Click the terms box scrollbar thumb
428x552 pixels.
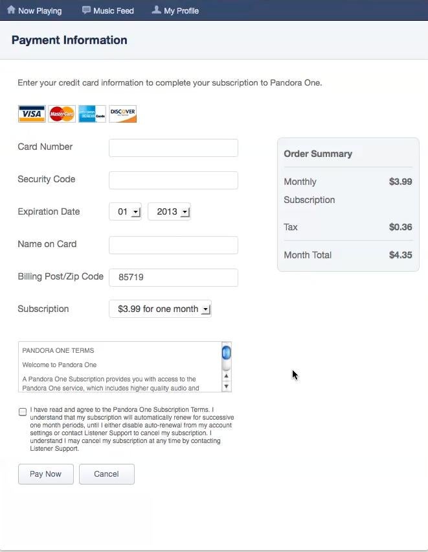tap(226, 353)
